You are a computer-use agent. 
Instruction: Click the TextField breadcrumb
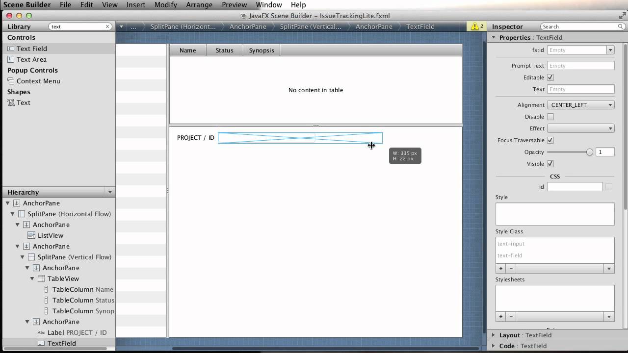tap(420, 26)
